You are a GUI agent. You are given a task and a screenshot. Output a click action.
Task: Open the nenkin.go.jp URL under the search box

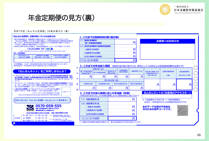pyautogui.click(x=43, y=51)
